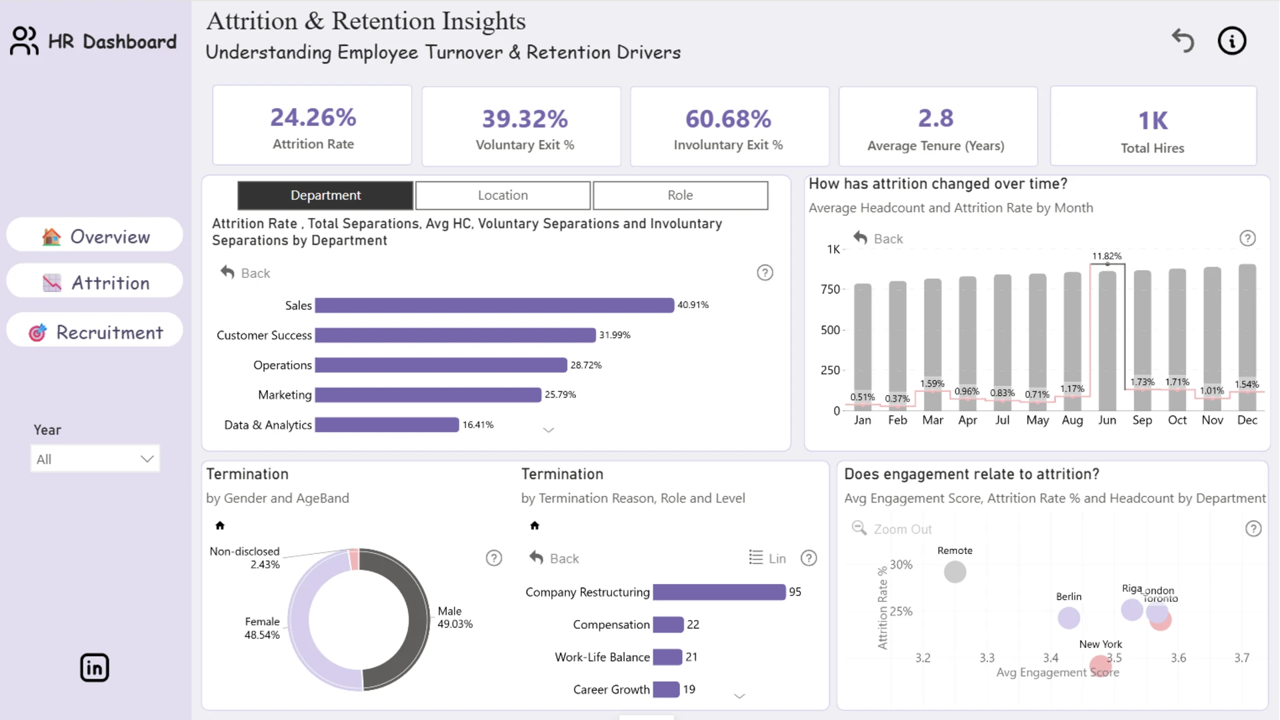Screen dimensions: 1280x720
Task: Click the Lin scale list icon
Action: pos(755,557)
